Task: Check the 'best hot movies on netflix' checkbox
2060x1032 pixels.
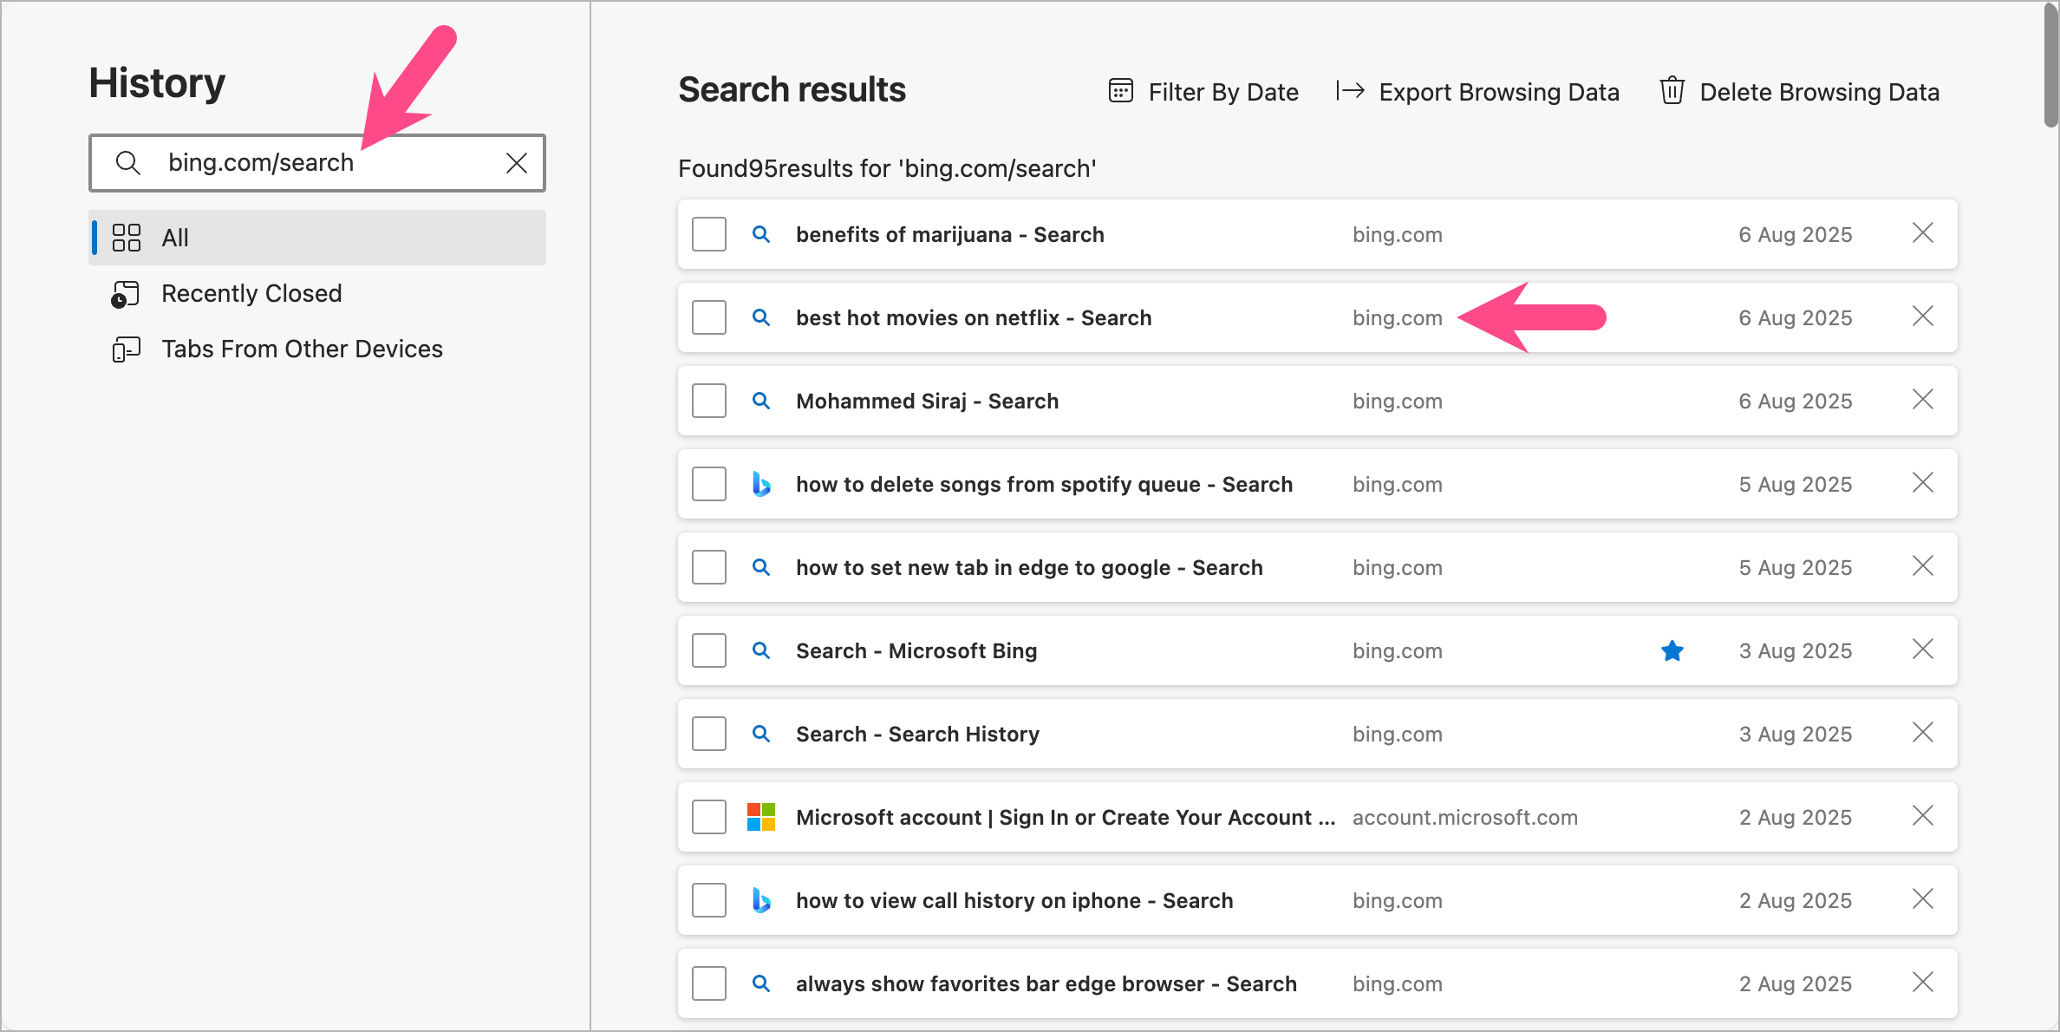Action: coord(709,317)
